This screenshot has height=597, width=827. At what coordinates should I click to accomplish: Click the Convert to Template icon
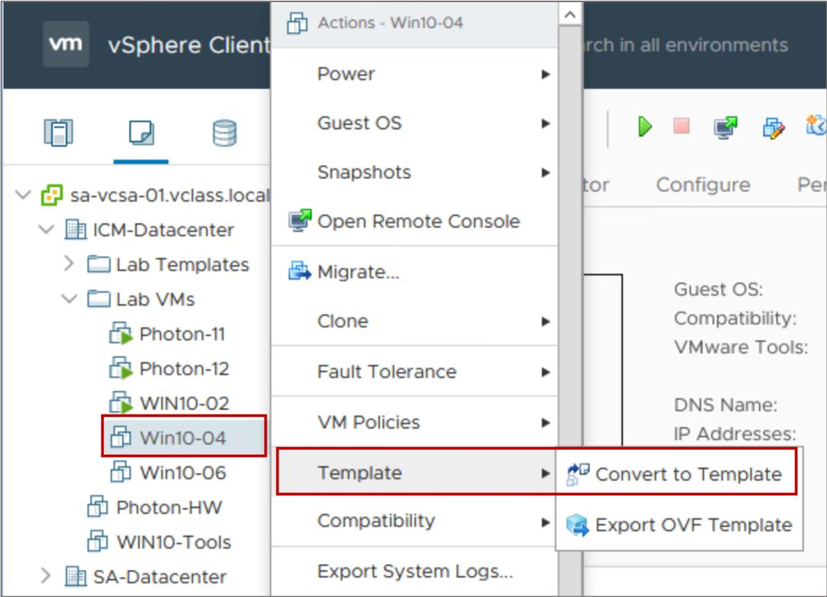(x=577, y=474)
